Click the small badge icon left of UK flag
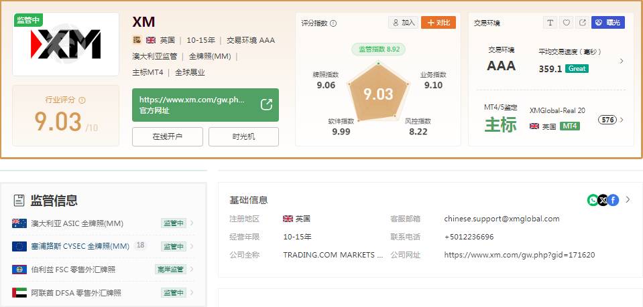The width and height of the screenshot is (643, 307). [137, 40]
